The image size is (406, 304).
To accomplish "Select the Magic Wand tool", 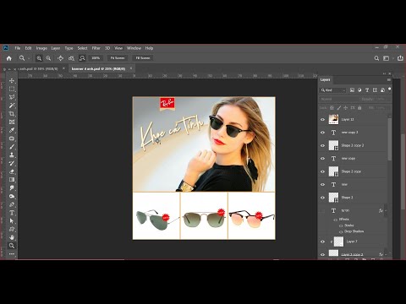I will point(12,106).
